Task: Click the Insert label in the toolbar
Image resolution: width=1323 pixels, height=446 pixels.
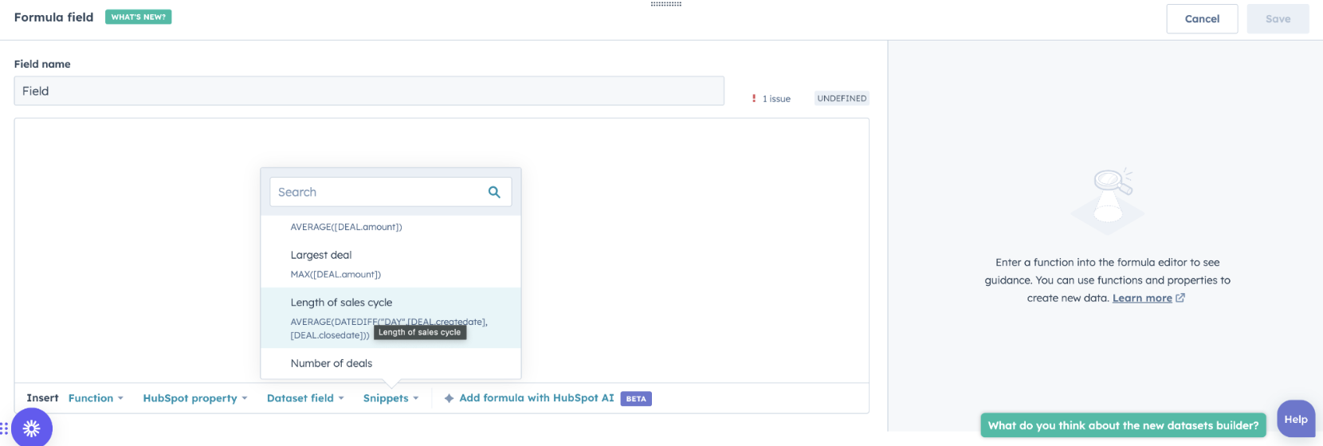Action: click(x=42, y=398)
